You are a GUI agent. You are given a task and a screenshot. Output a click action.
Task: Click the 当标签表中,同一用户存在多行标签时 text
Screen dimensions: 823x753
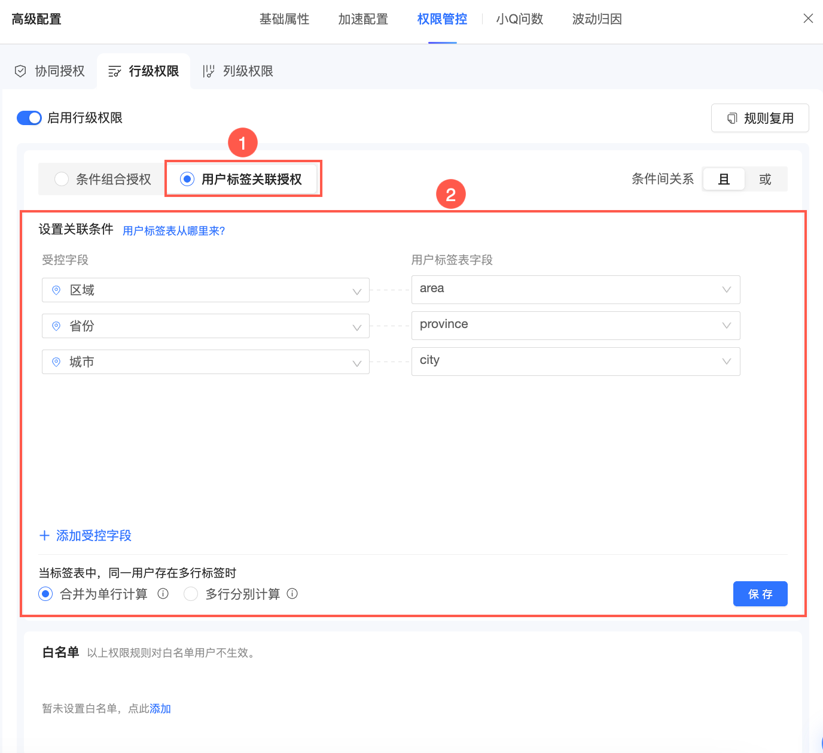pos(138,573)
